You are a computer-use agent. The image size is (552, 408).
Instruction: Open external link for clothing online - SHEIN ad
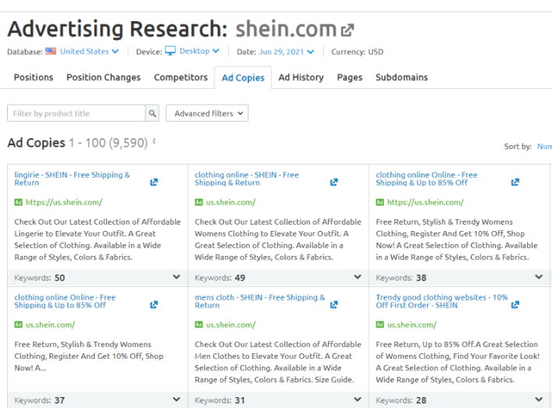[333, 183]
